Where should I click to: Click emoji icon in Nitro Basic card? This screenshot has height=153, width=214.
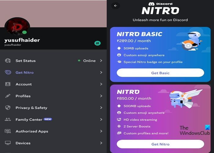point(119,55)
